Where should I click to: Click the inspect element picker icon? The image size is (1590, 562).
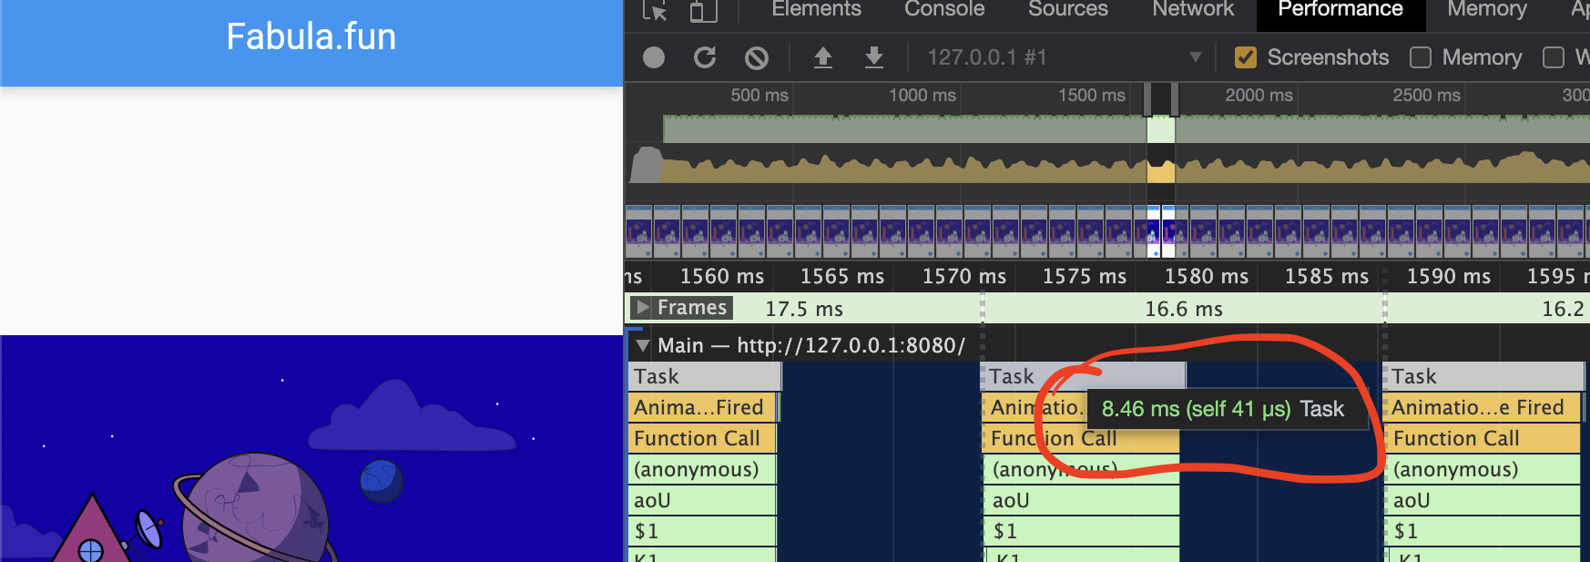click(x=655, y=10)
